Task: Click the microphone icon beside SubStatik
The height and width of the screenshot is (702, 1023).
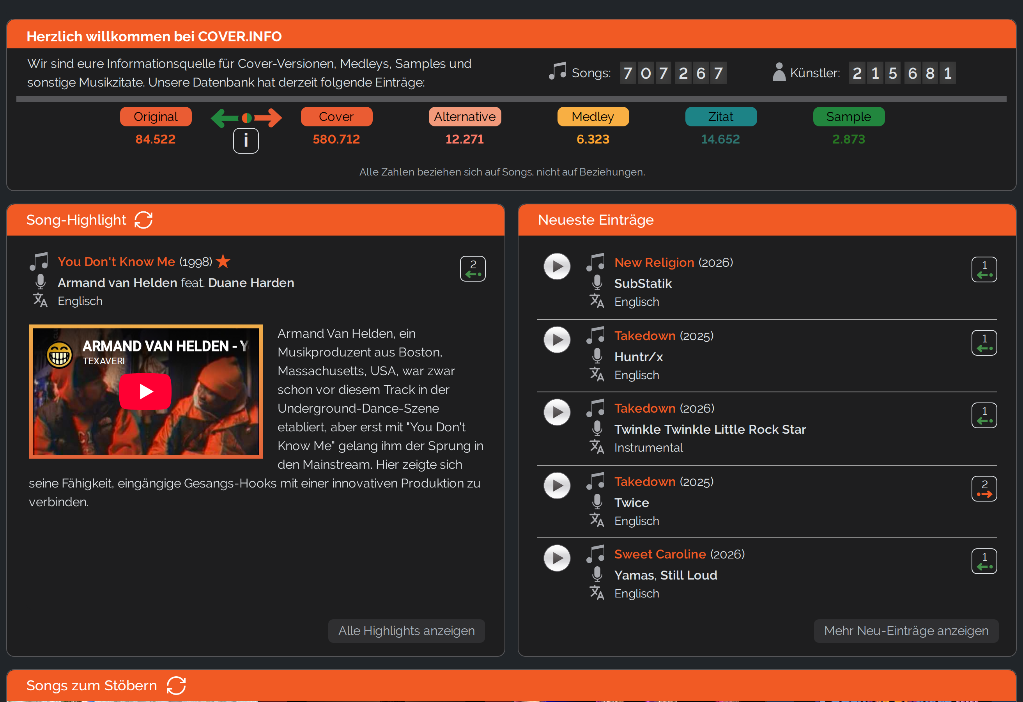Action: point(597,283)
